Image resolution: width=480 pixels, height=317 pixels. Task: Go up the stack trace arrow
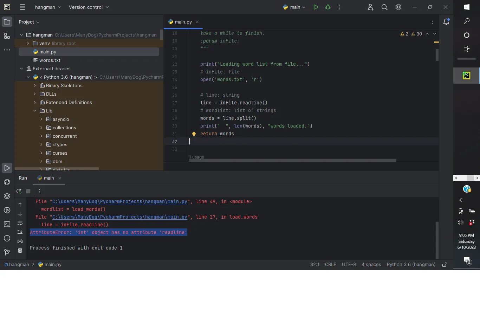click(20, 205)
